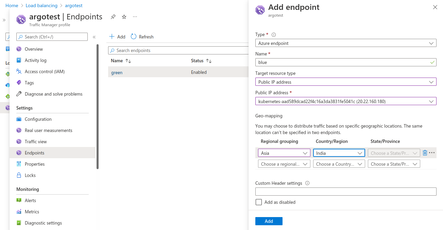Open the empty Choose a regional grouping dropdown
The image size is (443, 230).
click(284, 164)
